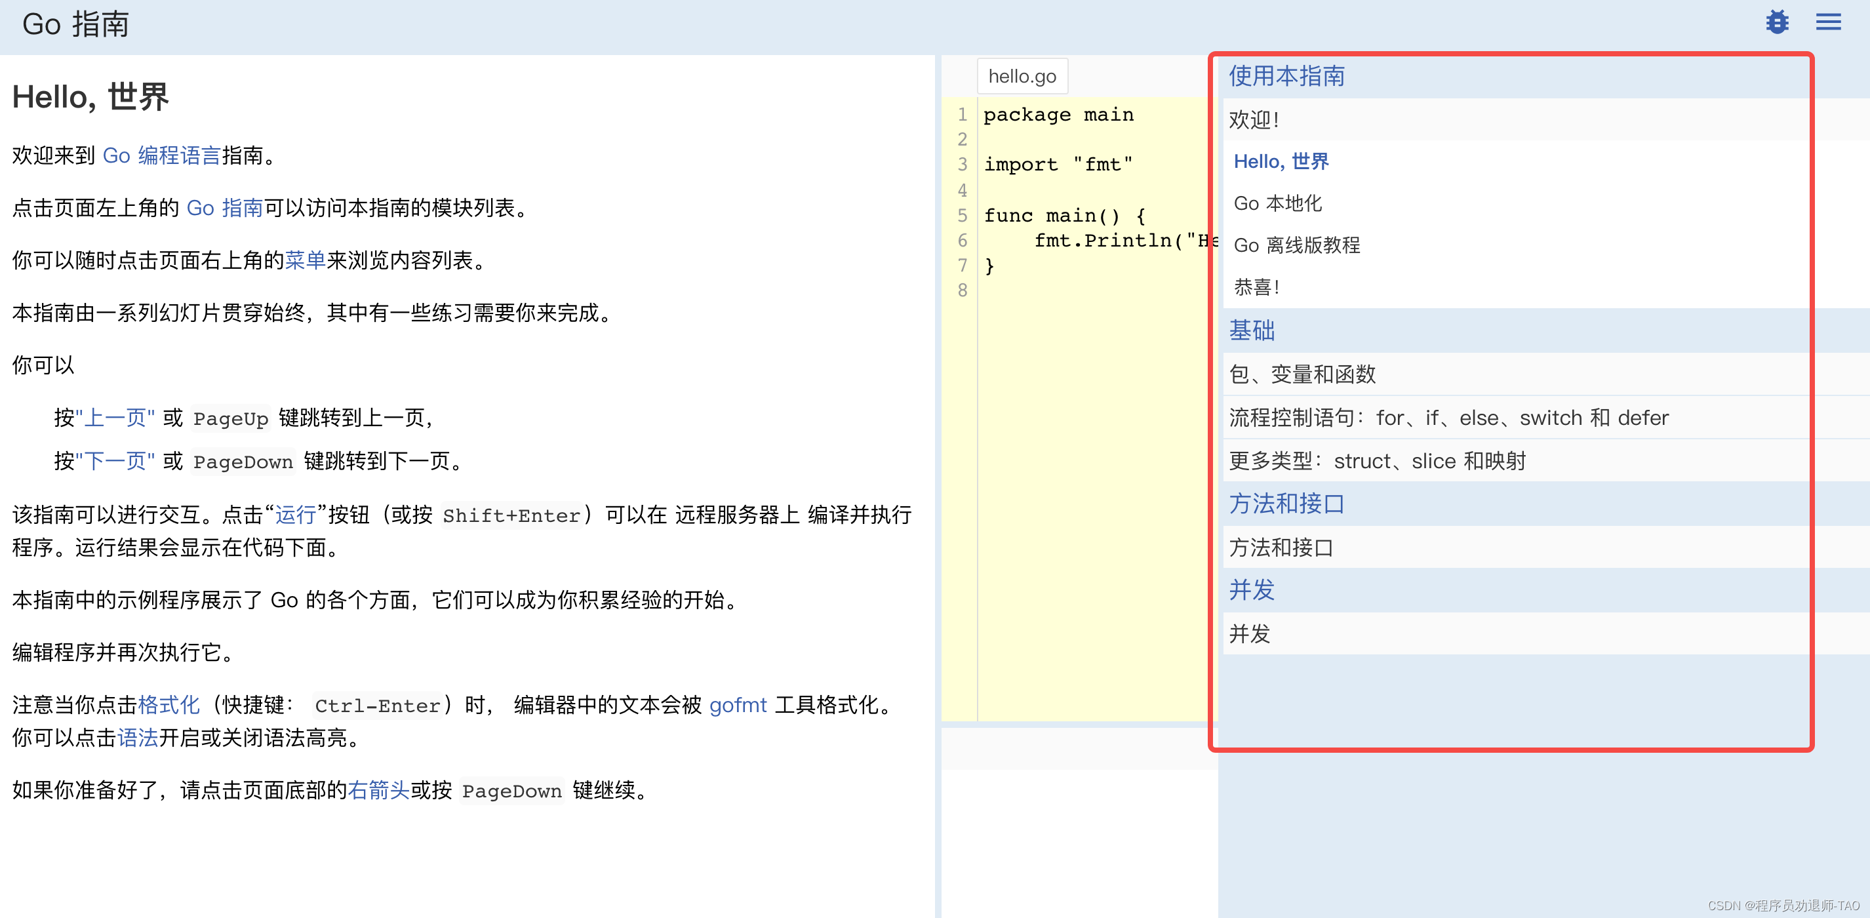Click the "下一页" link
1870x918 pixels.
[x=115, y=462]
